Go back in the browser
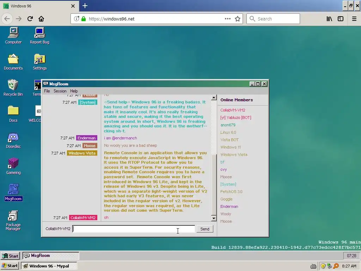 [x=7, y=19]
